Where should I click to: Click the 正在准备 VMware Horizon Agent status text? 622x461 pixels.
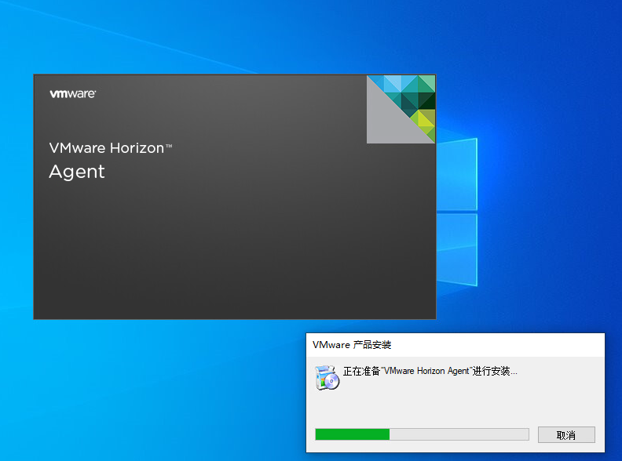[x=430, y=371]
